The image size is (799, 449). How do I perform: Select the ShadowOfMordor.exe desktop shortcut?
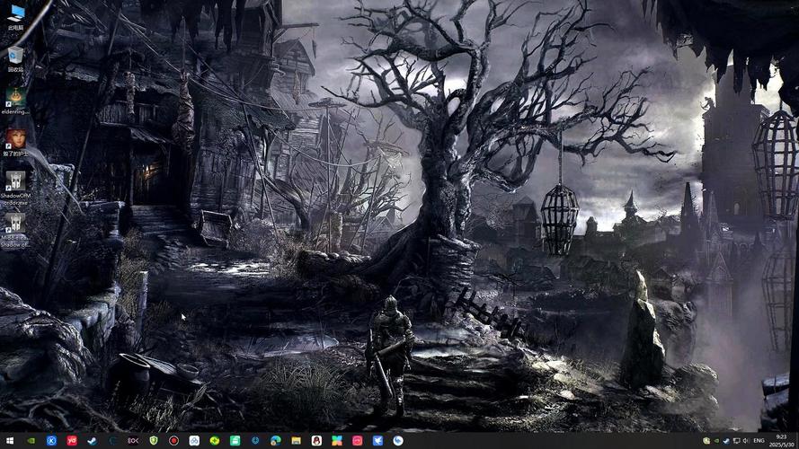(x=15, y=189)
